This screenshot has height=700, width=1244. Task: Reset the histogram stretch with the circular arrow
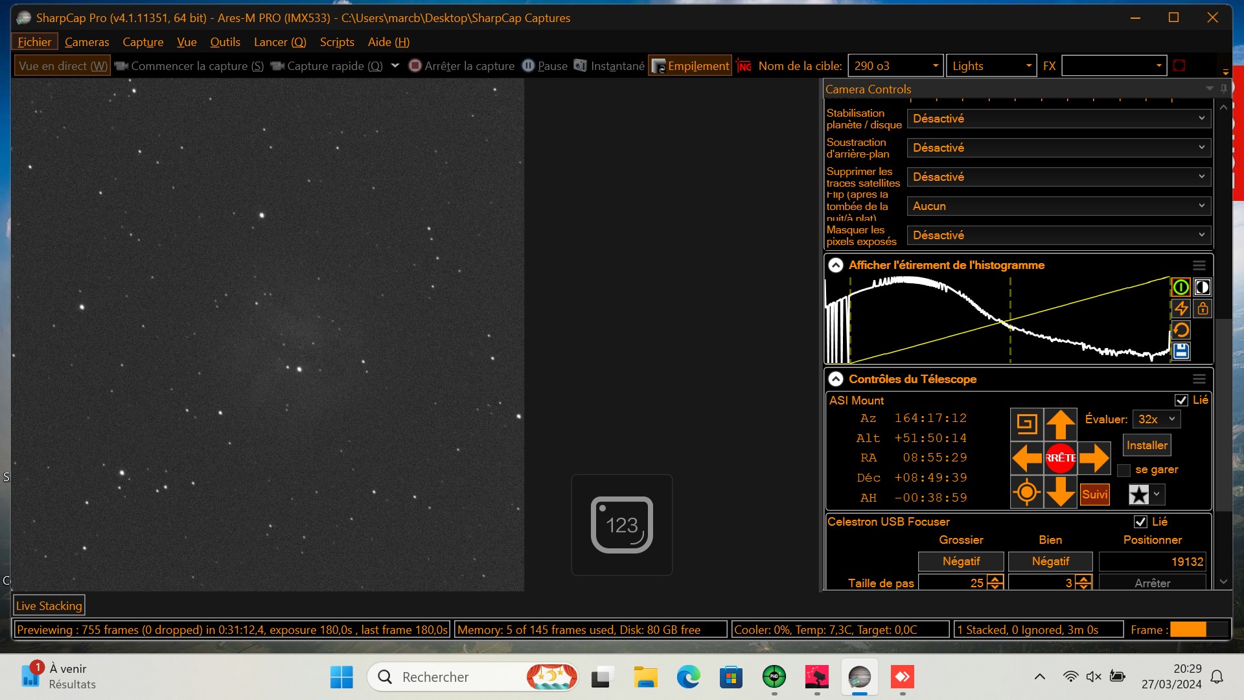[x=1181, y=330]
